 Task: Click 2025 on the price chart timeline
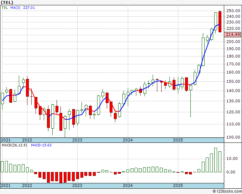coord(178,140)
